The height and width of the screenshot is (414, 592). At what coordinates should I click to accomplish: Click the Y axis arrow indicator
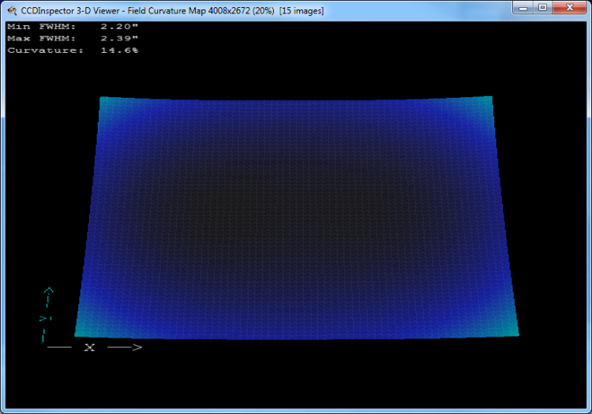(x=46, y=315)
